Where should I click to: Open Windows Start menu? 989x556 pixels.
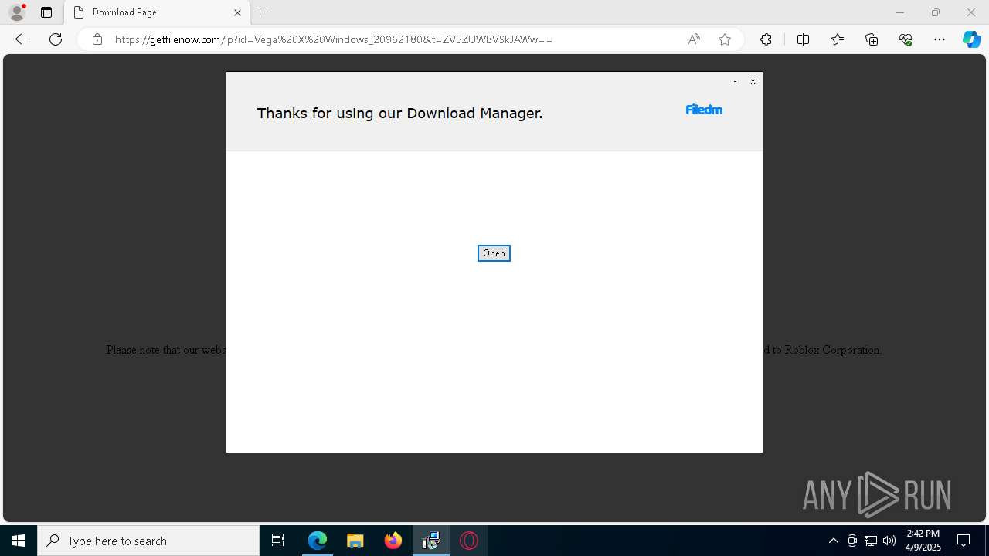pos(19,541)
